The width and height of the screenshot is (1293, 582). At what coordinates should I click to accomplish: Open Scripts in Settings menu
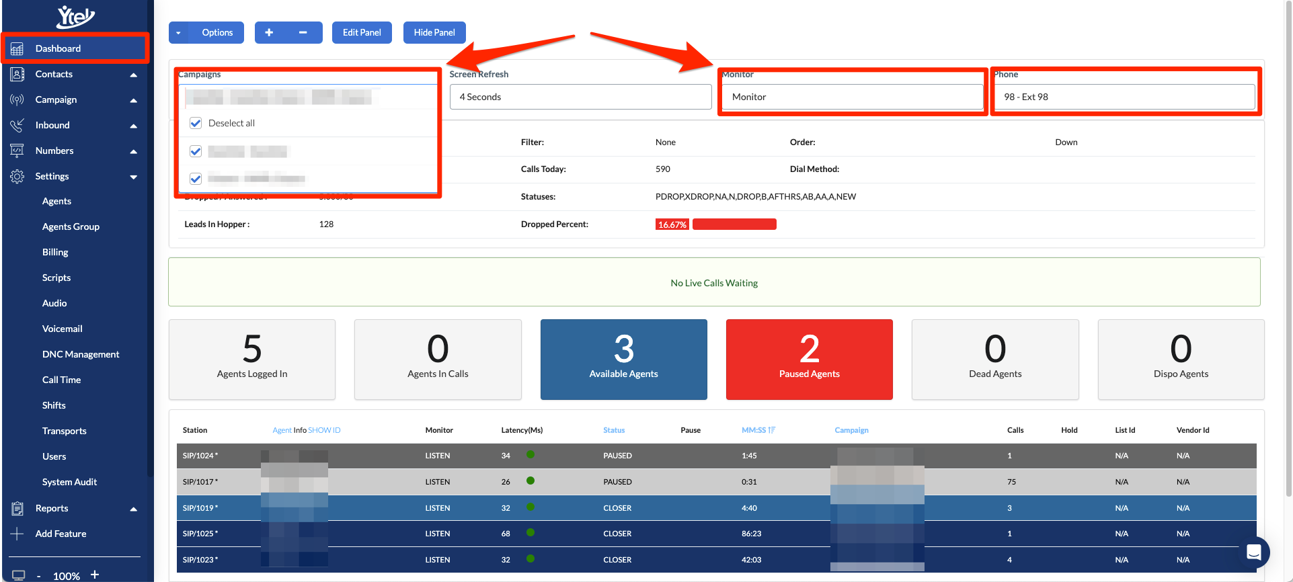56,278
